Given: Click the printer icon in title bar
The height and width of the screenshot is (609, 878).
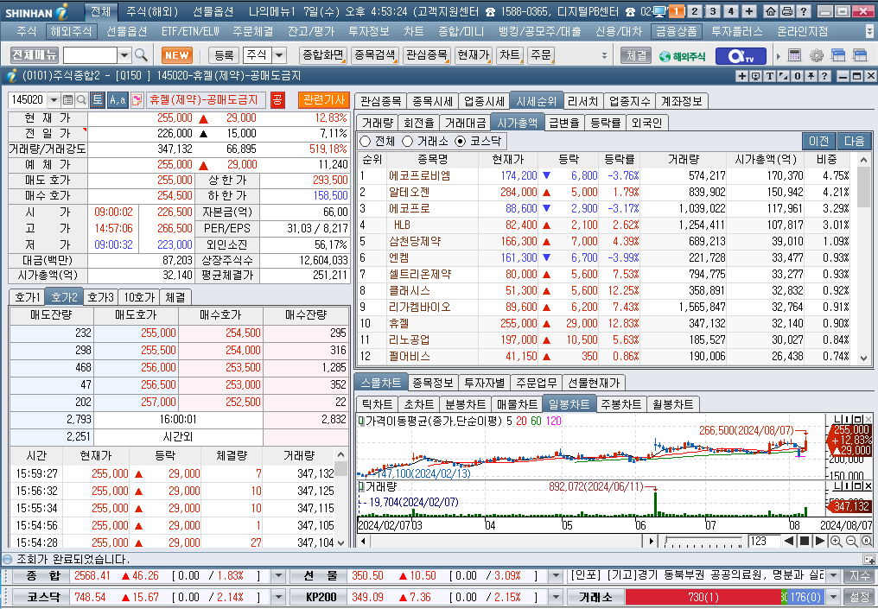Looking at the screenshot, I should tap(786, 11).
